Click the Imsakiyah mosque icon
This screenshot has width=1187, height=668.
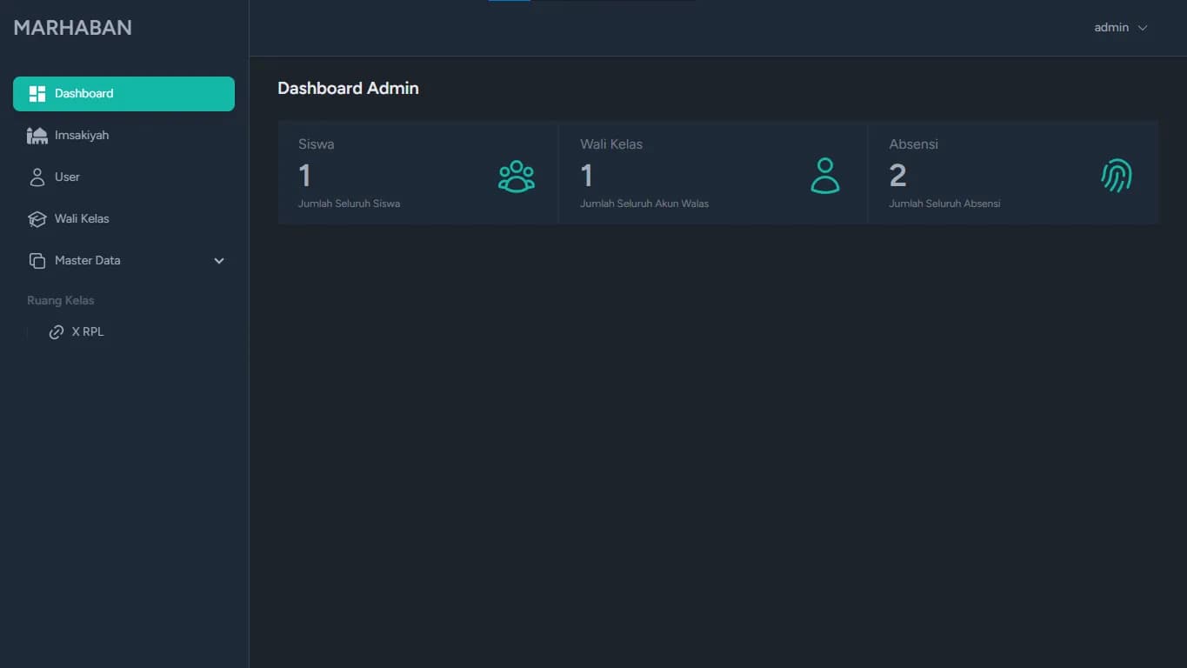[37, 136]
